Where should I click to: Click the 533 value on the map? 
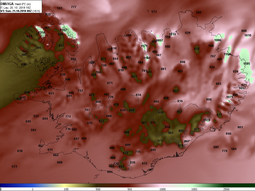(x=36, y=116)
